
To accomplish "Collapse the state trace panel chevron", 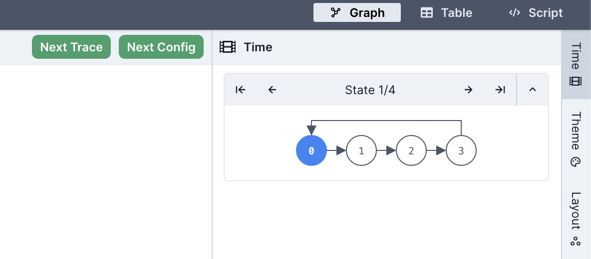I will pyautogui.click(x=532, y=90).
